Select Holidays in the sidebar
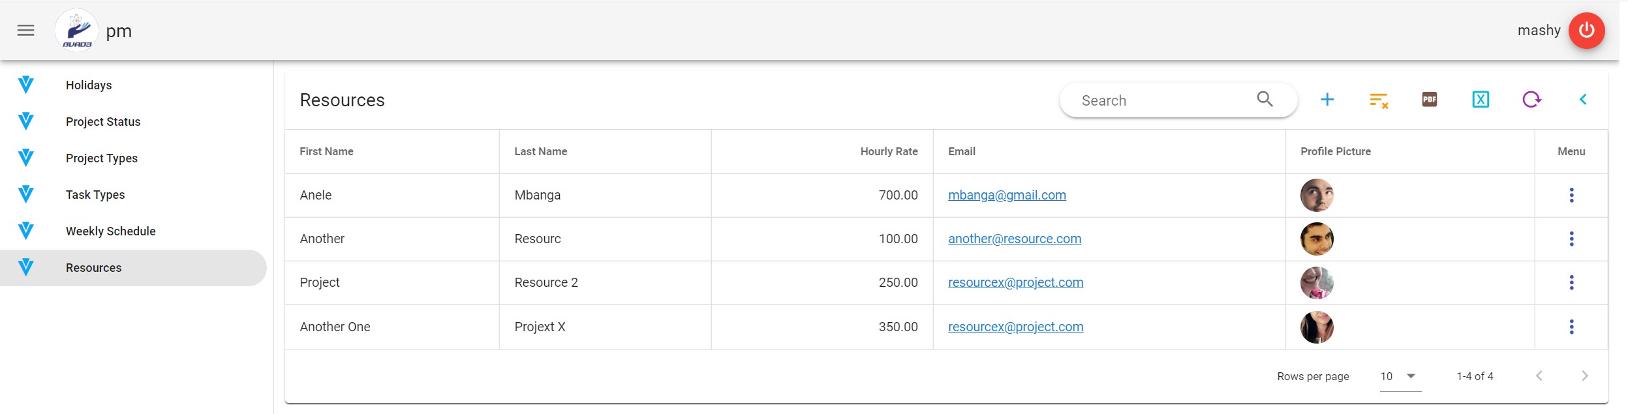This screenshot has height=414, width=1628. coord(89,85)
